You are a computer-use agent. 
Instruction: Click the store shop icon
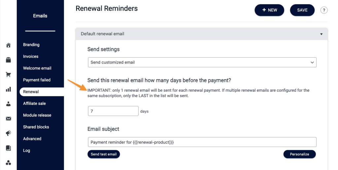point(8,60)
